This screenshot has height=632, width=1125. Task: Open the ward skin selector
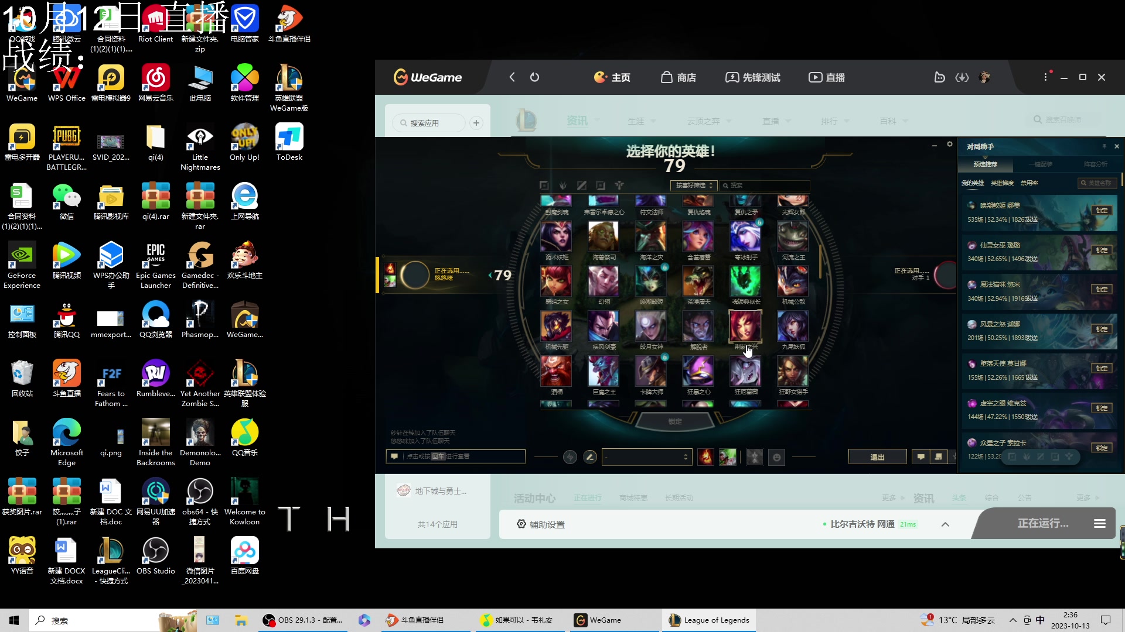click(755, 457)
